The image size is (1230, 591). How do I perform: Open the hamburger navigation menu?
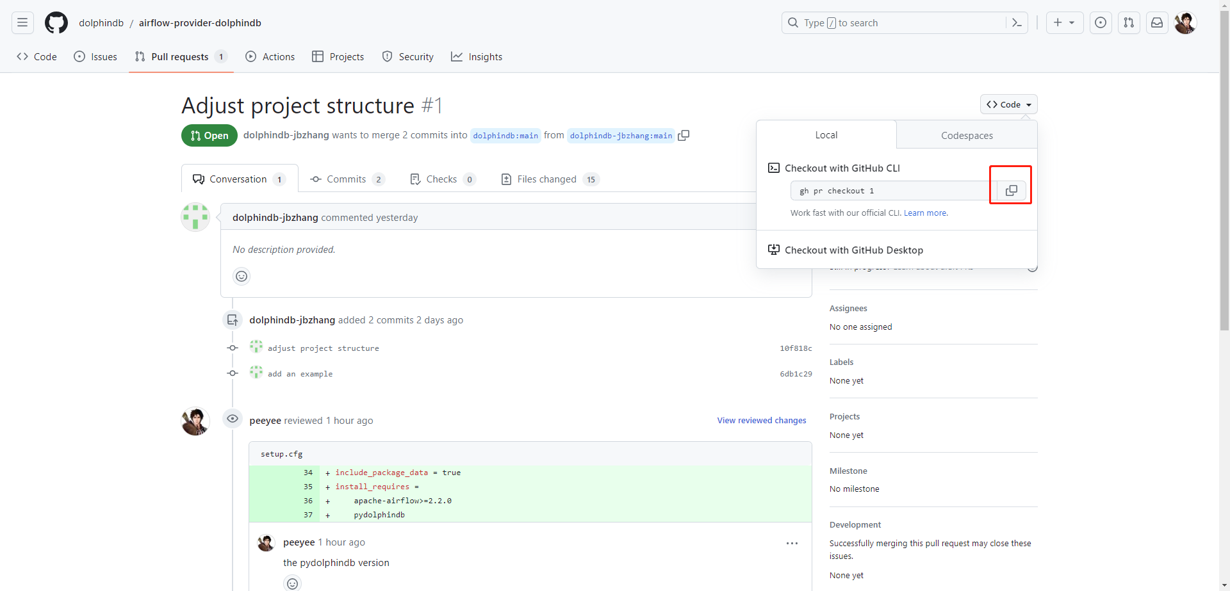[x=22, y=23]
